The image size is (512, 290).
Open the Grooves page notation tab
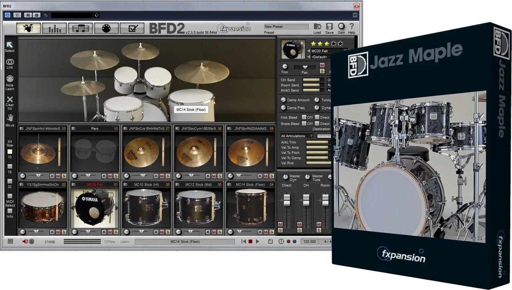click(x=81, y=28)
